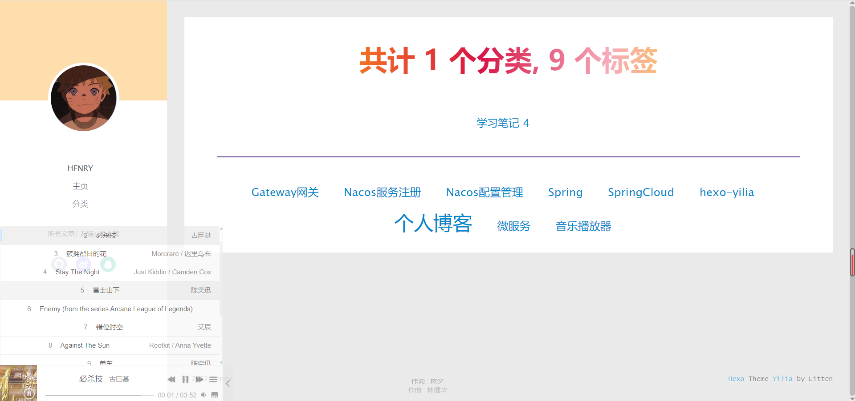Click the album cover pause overlay
The width and height of the screenshot is (855, 401).
29,393
